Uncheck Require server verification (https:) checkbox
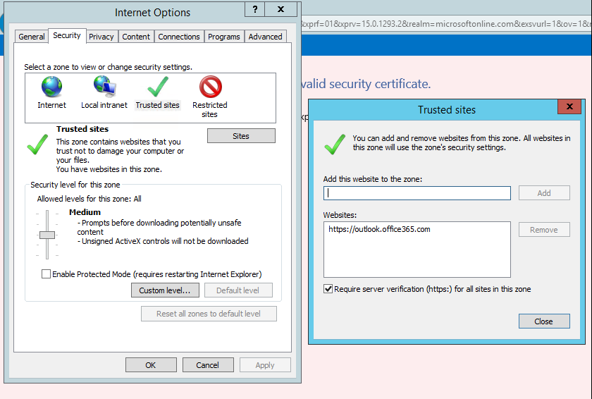592x399 pixels. point(328,289)
